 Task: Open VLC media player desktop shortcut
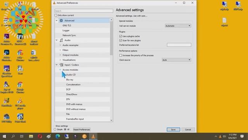click(x=20, y=104)
